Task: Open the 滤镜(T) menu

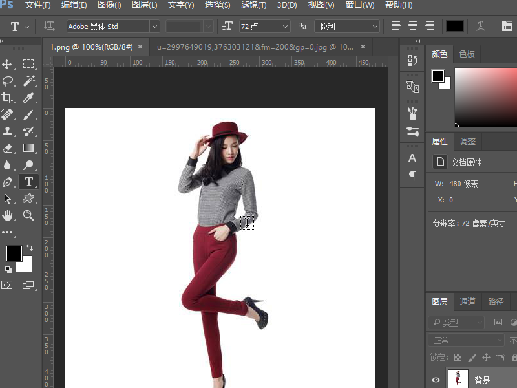Action: 253,5
